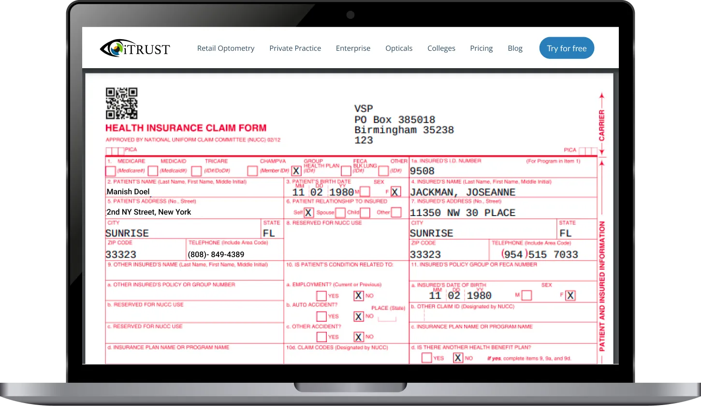701x406 pixels.
Task: Check the male sex box for insured
Action: coord(526,295)
